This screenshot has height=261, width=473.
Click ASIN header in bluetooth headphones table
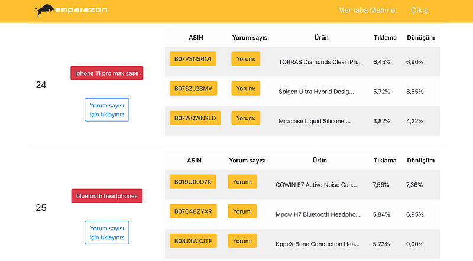pos(194,161)
